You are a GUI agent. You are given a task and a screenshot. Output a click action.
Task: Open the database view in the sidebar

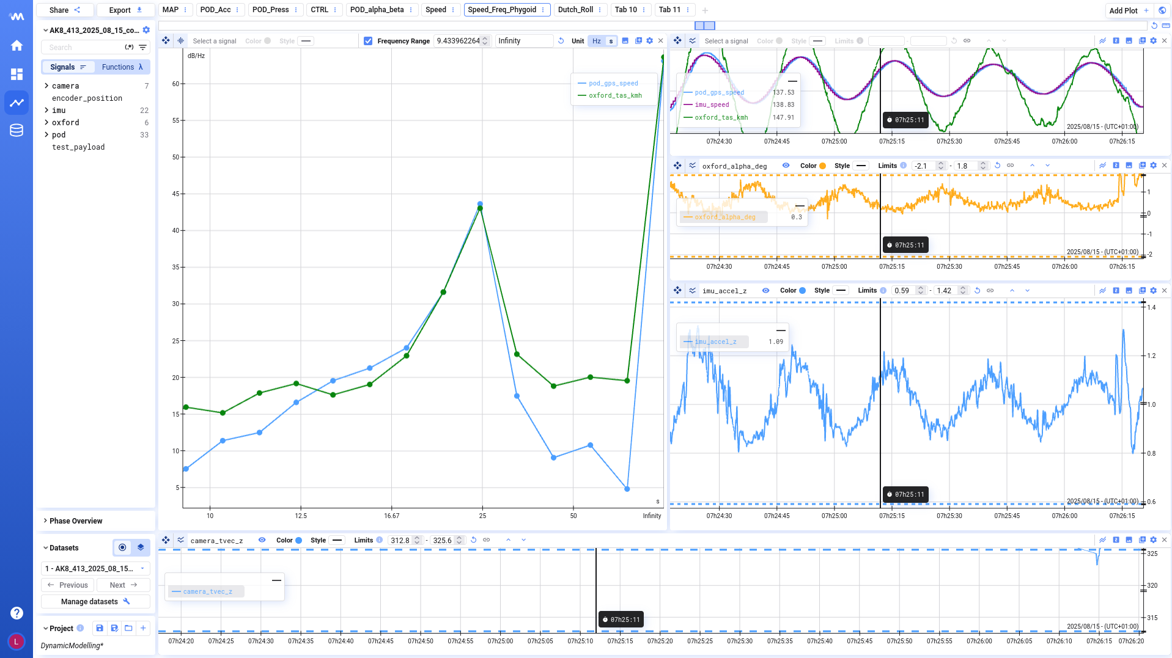click(17, 130)
